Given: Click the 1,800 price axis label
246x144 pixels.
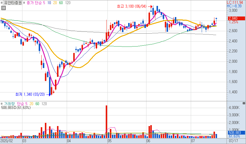Looking at the screenshot, I should point(233,72).
